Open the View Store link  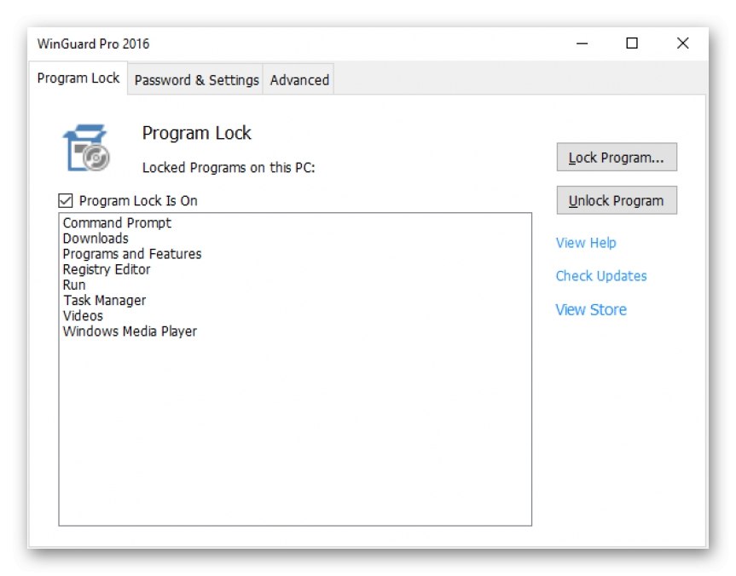pyautogui.click(x=591, y=309)
